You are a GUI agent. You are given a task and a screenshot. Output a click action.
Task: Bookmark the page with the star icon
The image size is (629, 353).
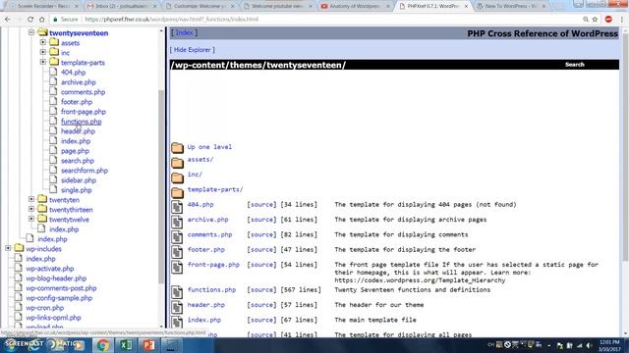[x=596, y=20]
